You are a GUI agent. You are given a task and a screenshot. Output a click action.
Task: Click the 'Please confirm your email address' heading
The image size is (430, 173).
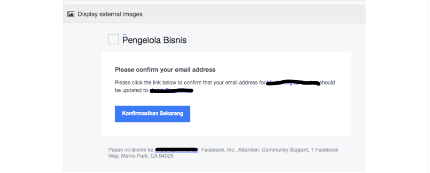pos(165,70)
